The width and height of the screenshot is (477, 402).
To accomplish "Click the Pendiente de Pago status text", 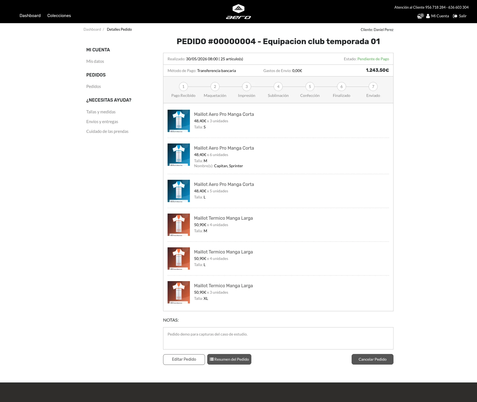I will 373,59.
